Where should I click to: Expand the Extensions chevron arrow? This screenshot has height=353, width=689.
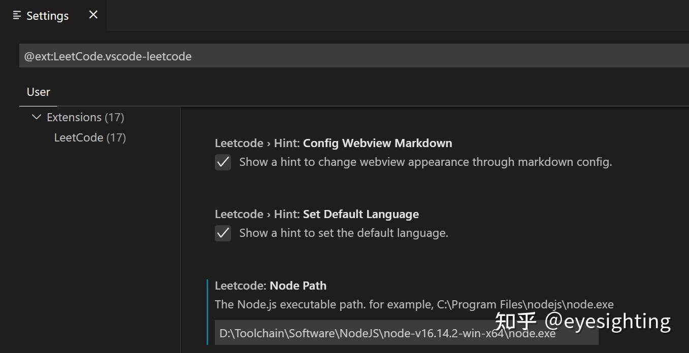[36, 117]
